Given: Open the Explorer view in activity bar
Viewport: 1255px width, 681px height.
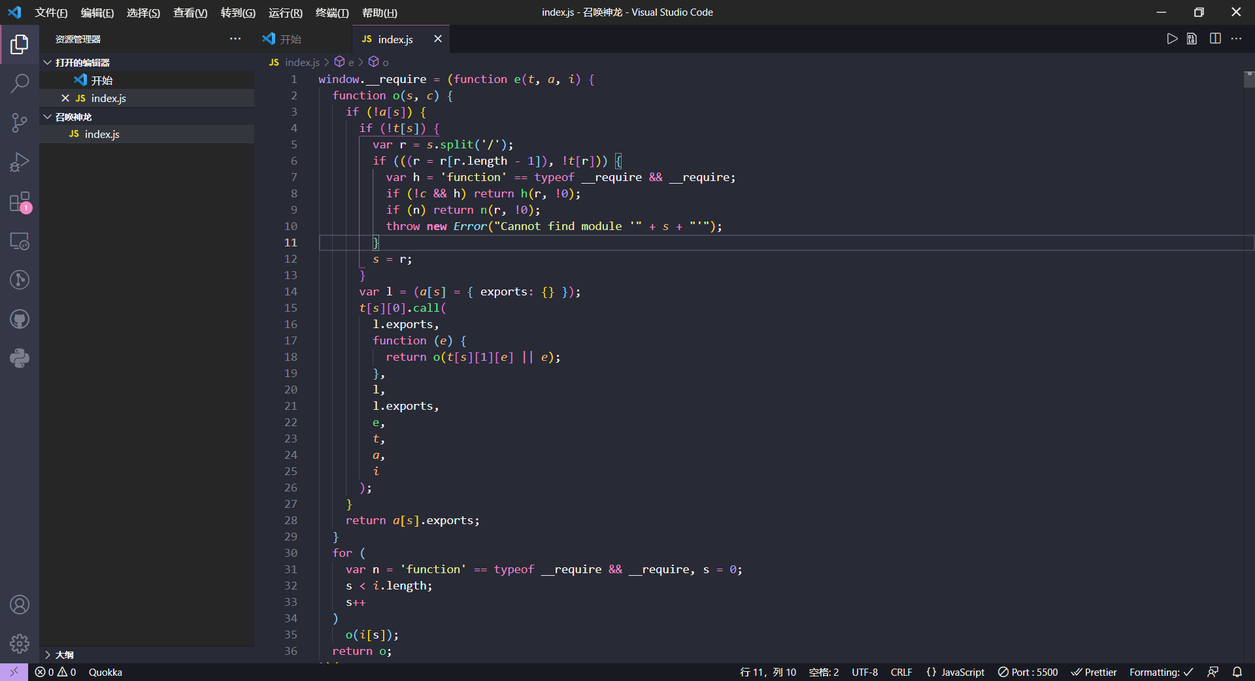Looking at the screenshot, I should pos(20,44).
